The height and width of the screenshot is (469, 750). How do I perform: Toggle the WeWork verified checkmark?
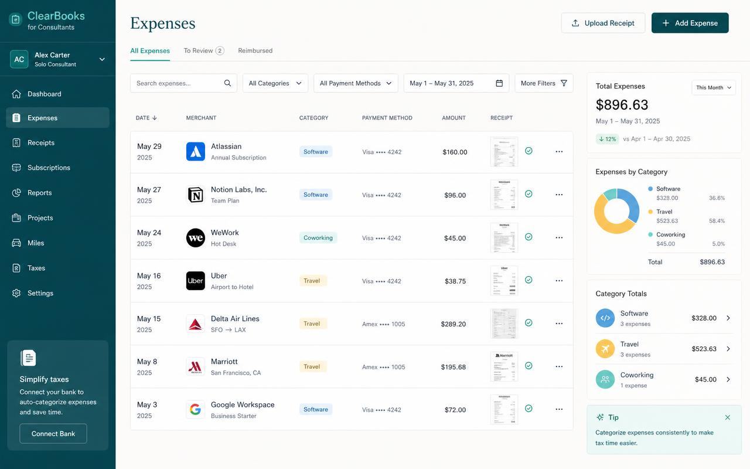point(529,237)
